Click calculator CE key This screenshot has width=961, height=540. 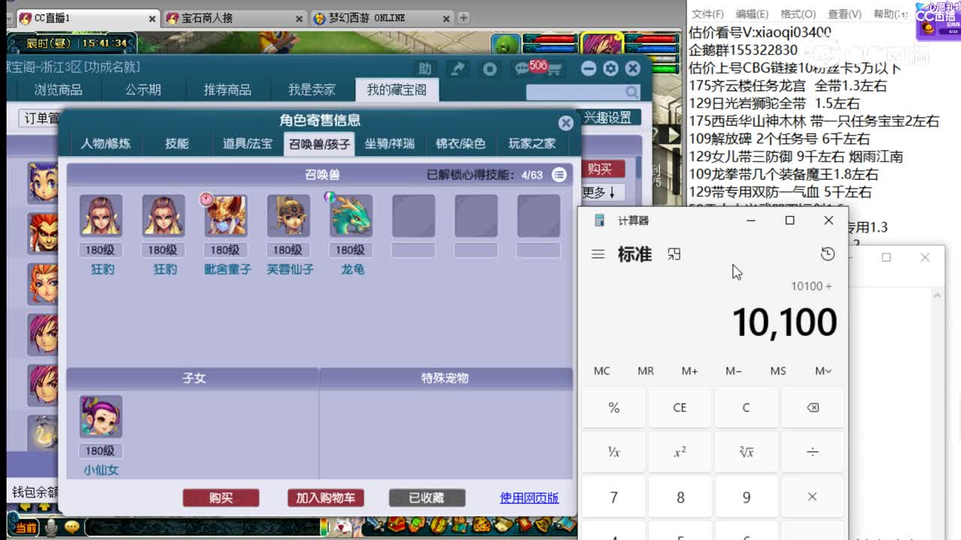(x=679, y=407)
